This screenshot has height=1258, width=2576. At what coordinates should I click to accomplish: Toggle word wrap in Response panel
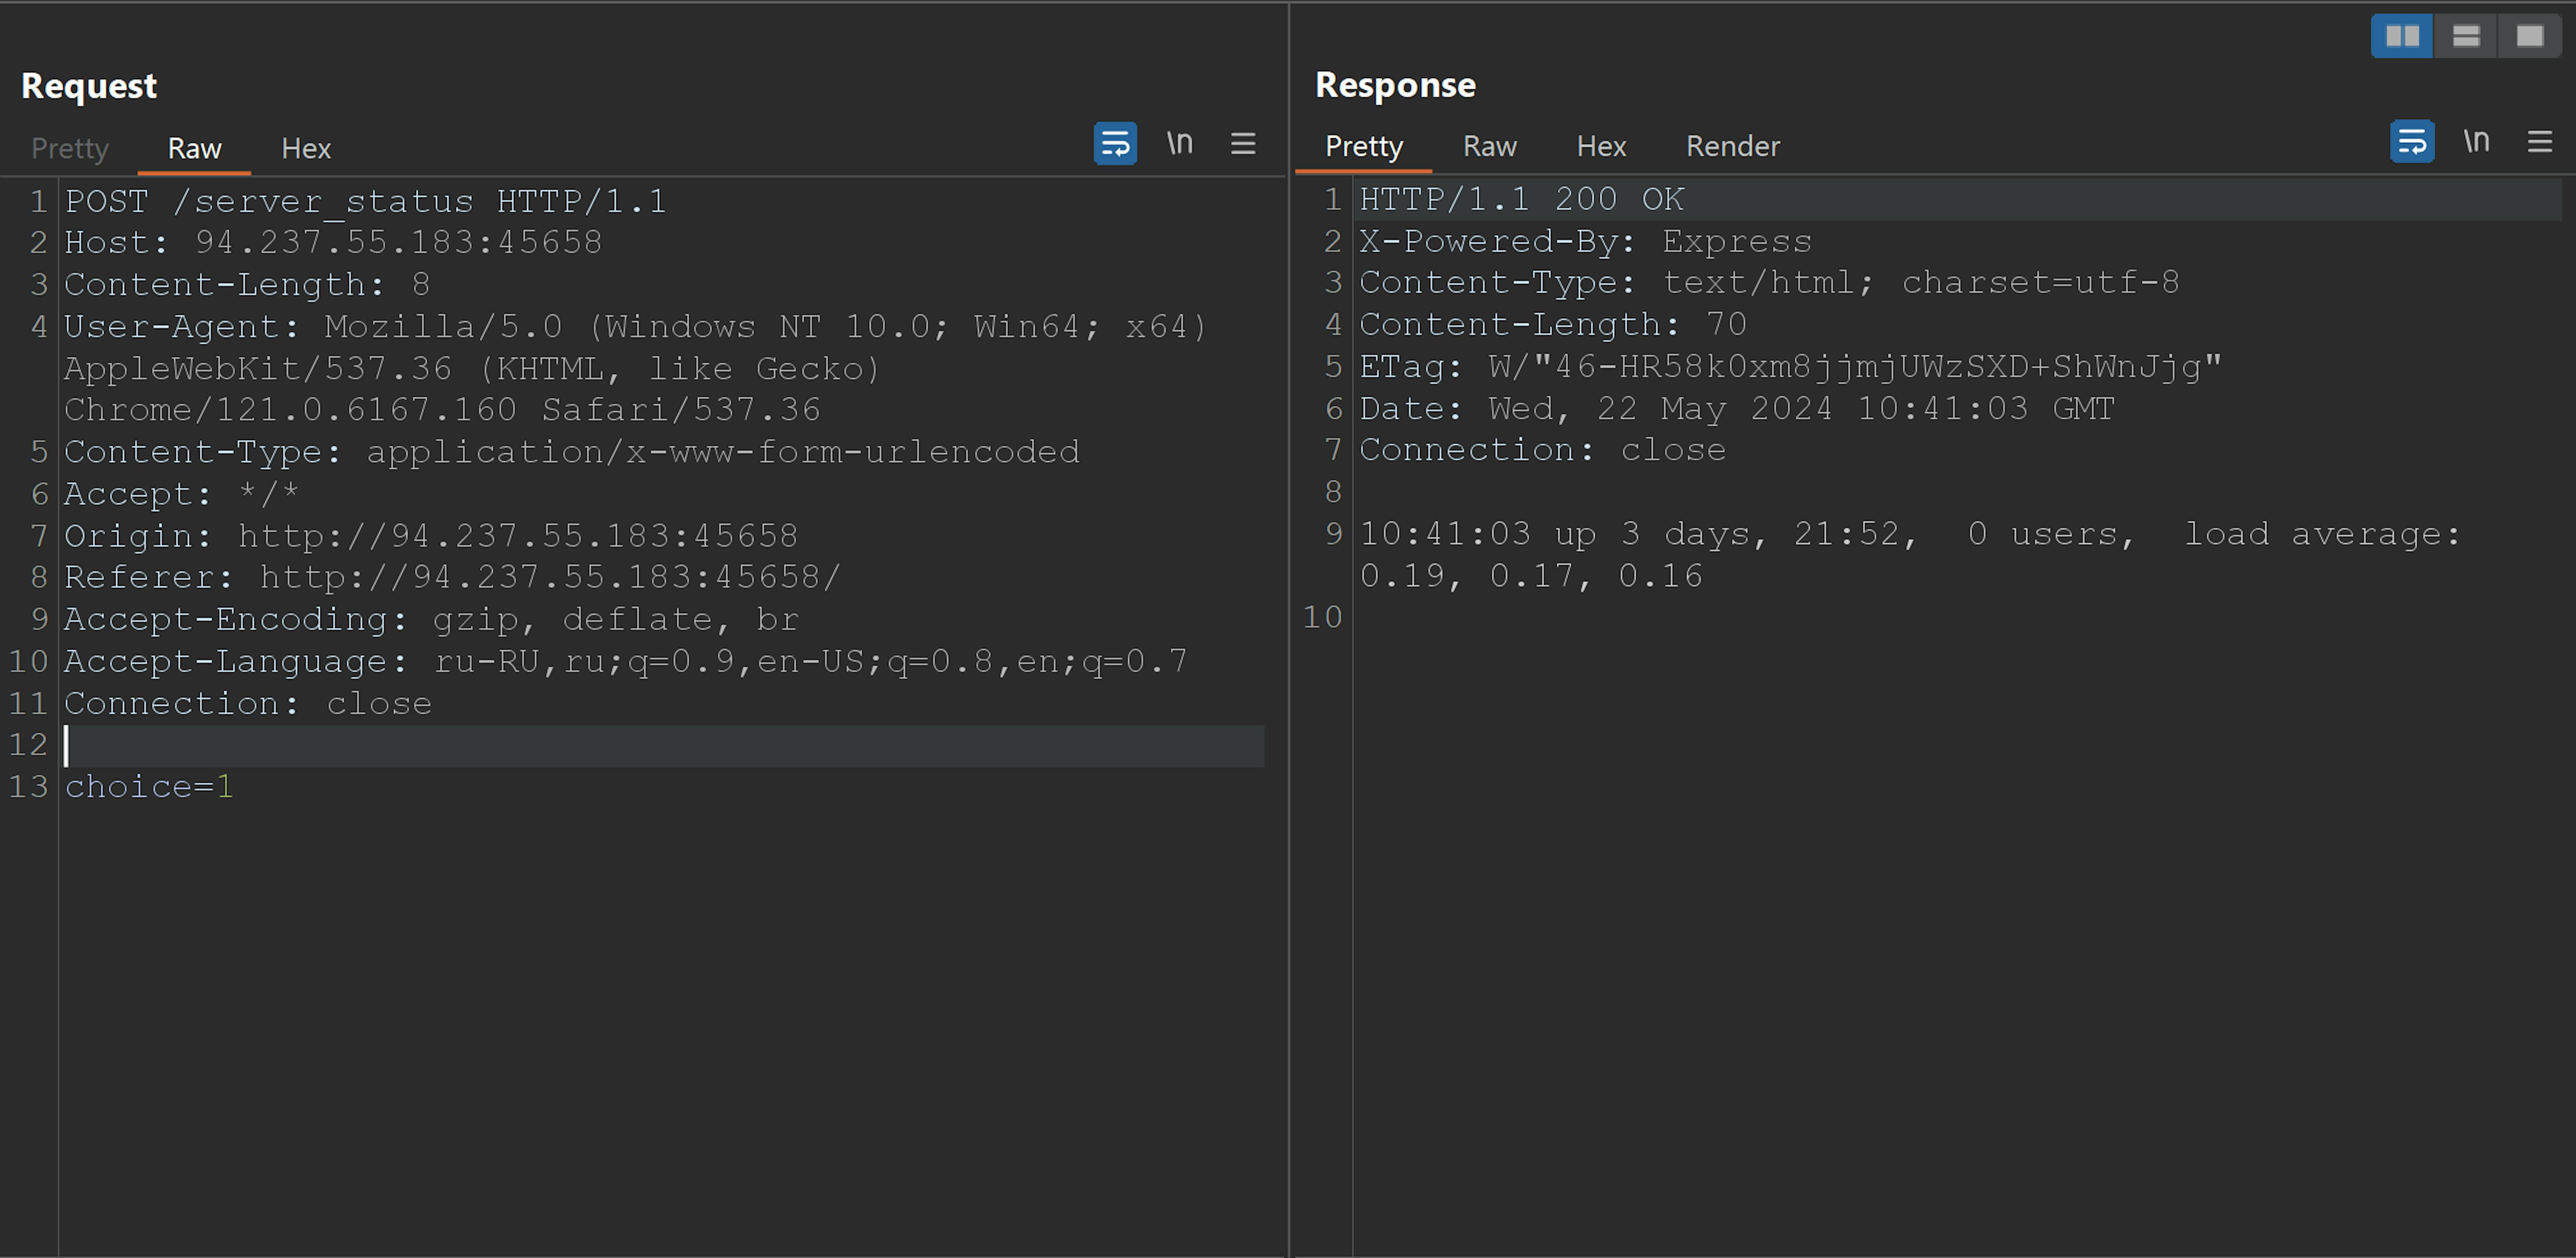tap(2412, 141)
